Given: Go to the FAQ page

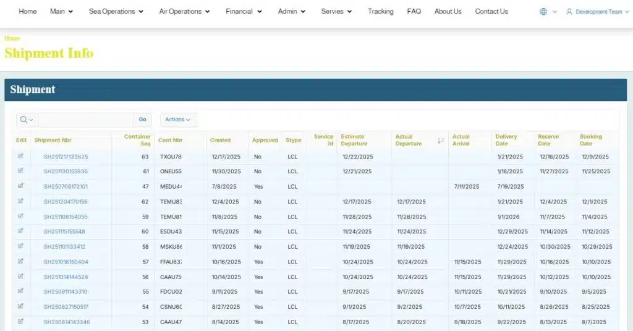Looking at the screenshot, I should [414, 11].
